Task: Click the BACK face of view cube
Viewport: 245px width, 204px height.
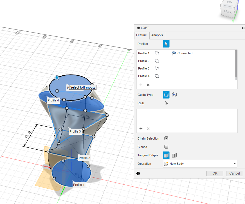Action: (228, 12)
